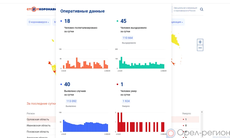
Task: Click the Псковская область region row
Action: (x=38, y=132)
